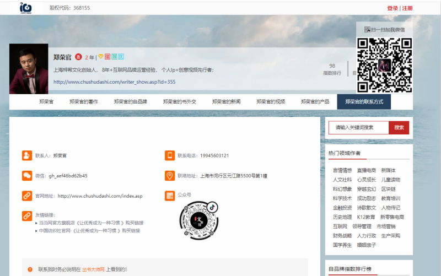
Task: Click the red 搜索 button
Action: pos(399,127)
